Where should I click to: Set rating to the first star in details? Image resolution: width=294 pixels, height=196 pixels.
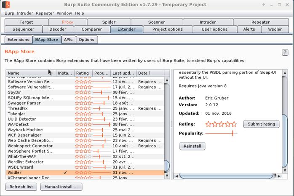pyautogui.click(x=208, y=124)
